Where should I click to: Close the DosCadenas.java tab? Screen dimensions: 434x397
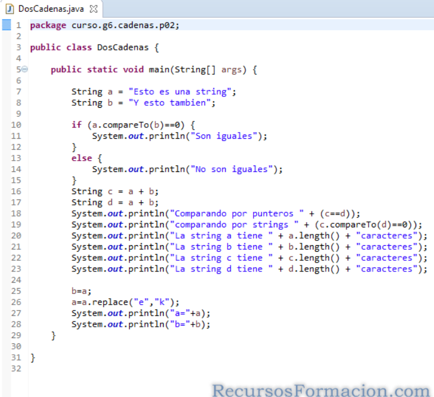tap(93, 9)
